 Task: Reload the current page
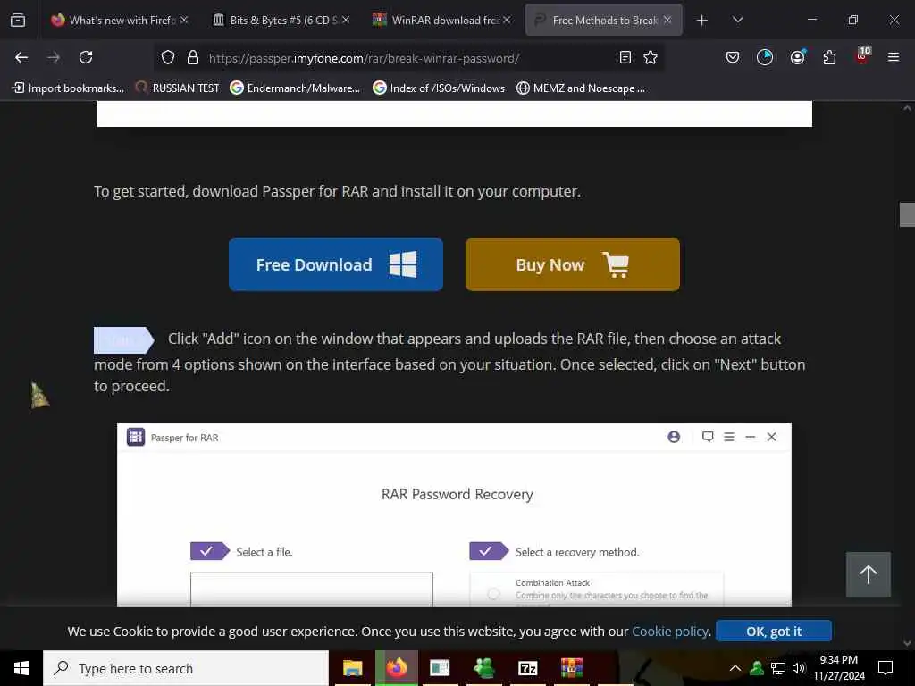(86, 57)
